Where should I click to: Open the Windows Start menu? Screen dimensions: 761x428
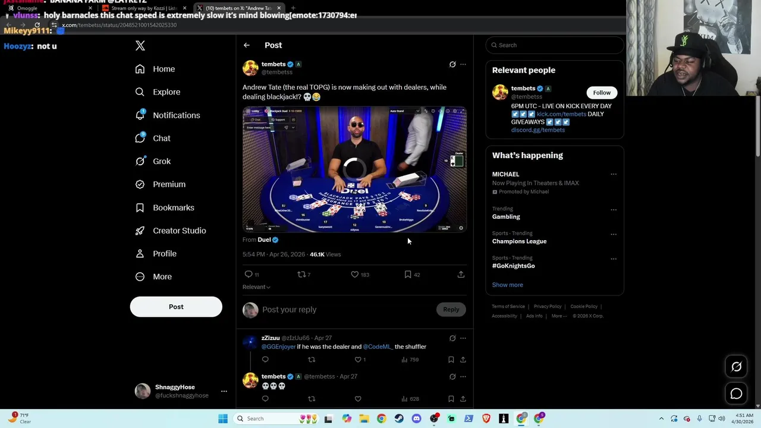pyautogui.click(x=223, y=419)
